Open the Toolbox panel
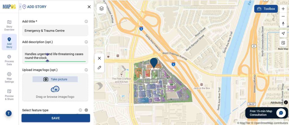Screen dimensions: 289x125 tap(266, 9)
